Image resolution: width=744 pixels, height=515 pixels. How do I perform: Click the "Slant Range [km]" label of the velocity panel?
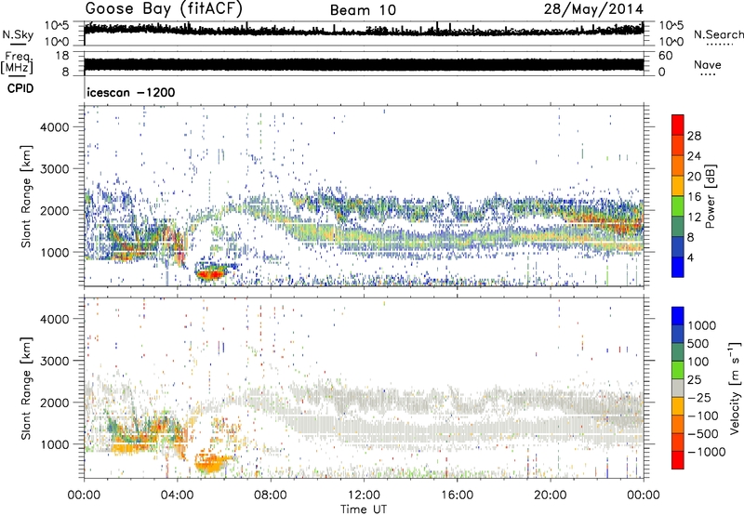(x=26, y=388)
